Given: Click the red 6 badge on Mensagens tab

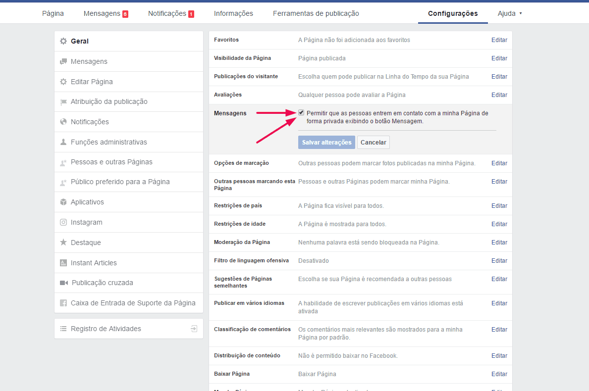Looking at the screenshot, I should [125, 14].
